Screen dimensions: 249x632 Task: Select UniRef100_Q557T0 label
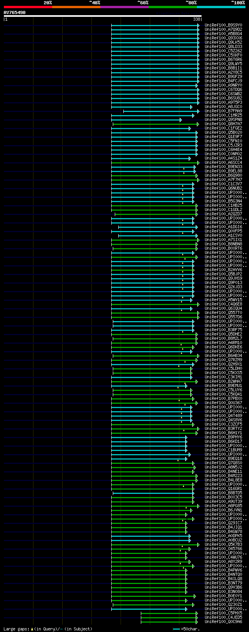pos(223,313)
